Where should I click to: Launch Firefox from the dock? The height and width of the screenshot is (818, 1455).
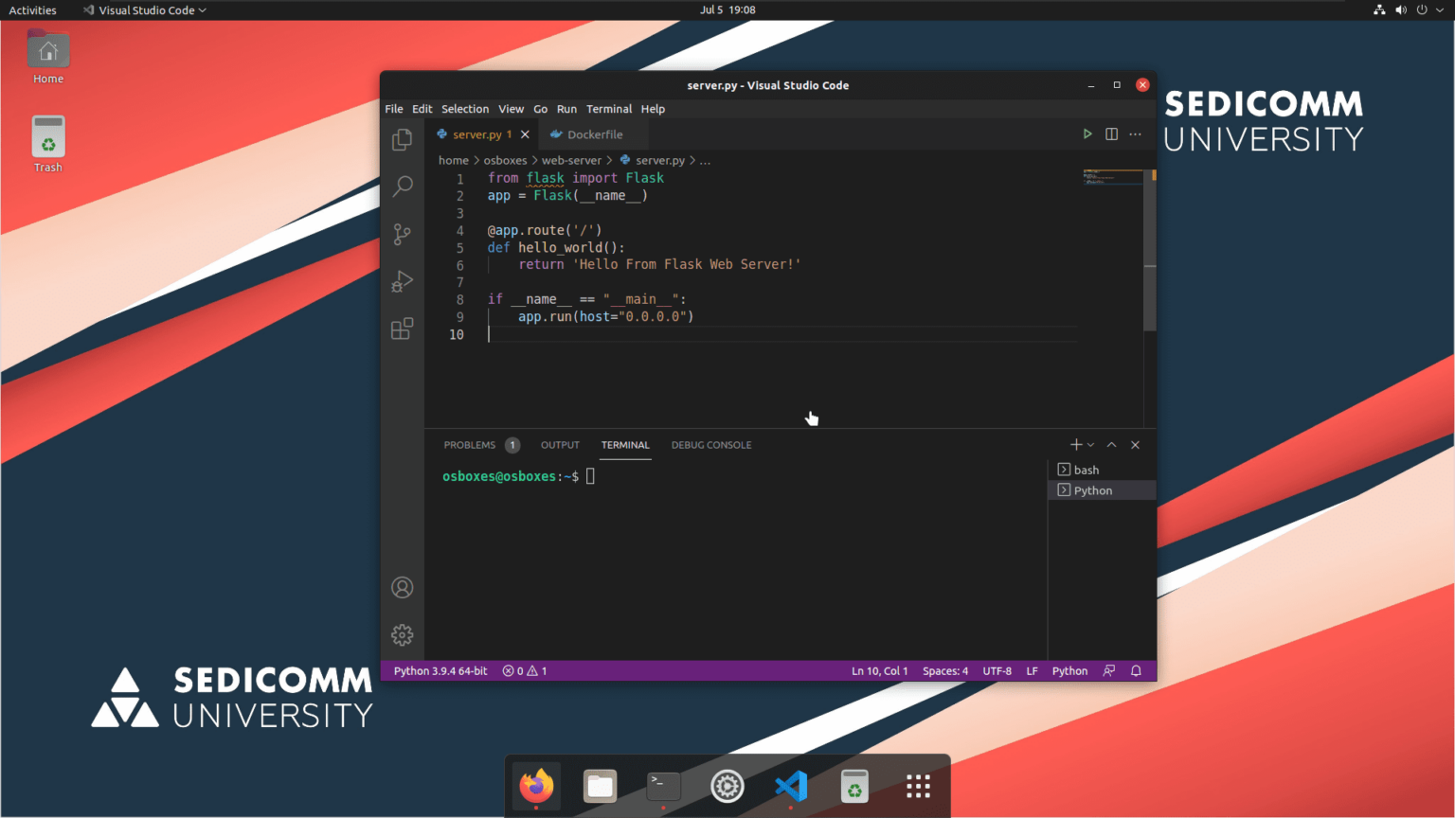pyautogui.click(x=536, y=786)
